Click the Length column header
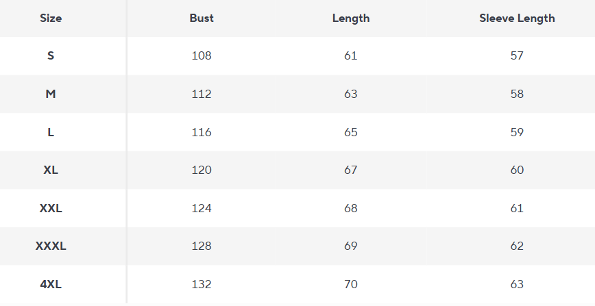 pos(351,18)
